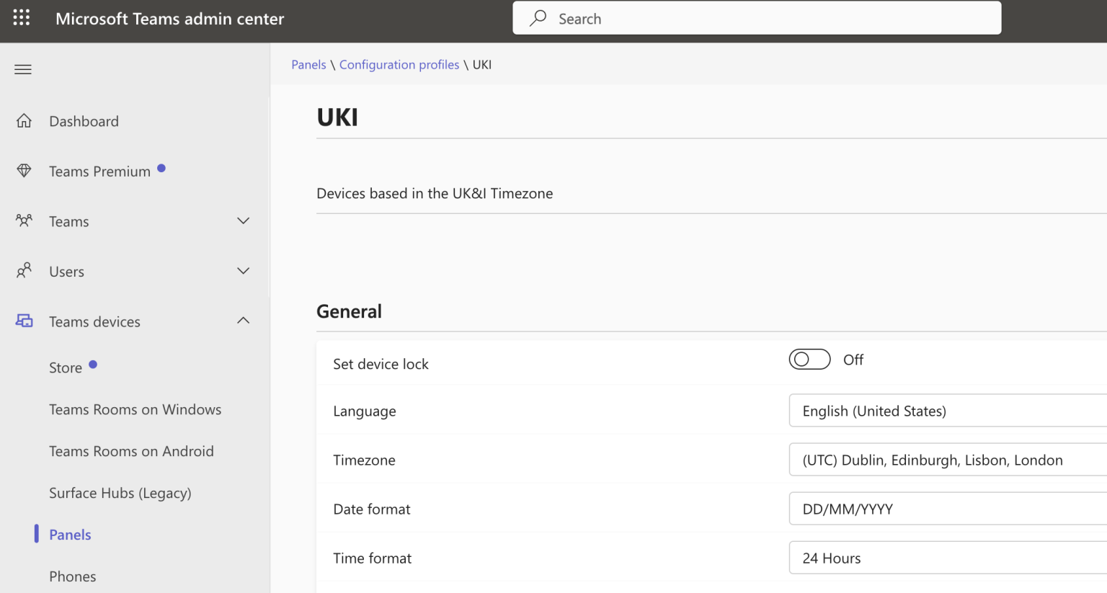Click the Teams section people icon
Viewport: 1107px width, 593px height.
(22, 220)
